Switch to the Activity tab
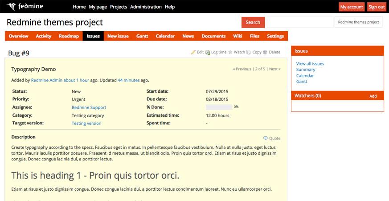389x201 pixels. [x=43, y=36]
